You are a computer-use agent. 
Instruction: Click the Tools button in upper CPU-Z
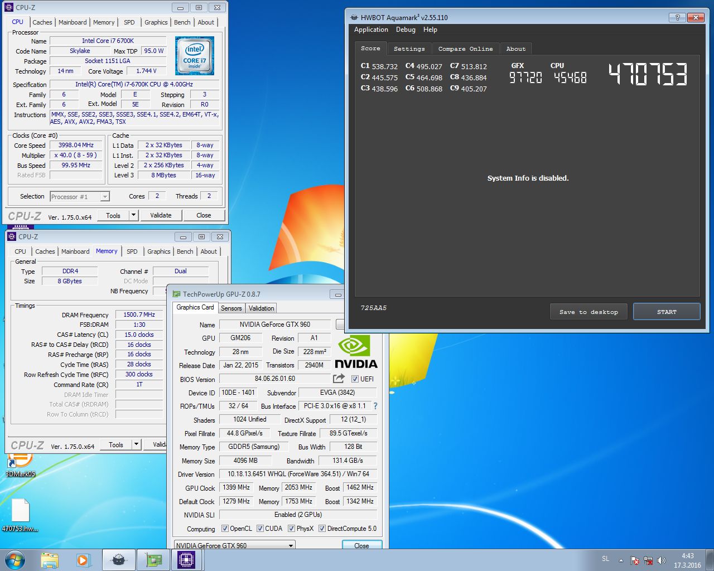coord(113,215)
